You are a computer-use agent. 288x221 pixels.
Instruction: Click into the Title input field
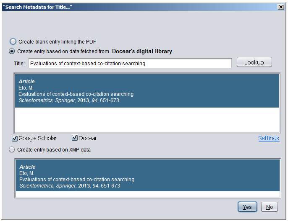[x=130, y=63]
